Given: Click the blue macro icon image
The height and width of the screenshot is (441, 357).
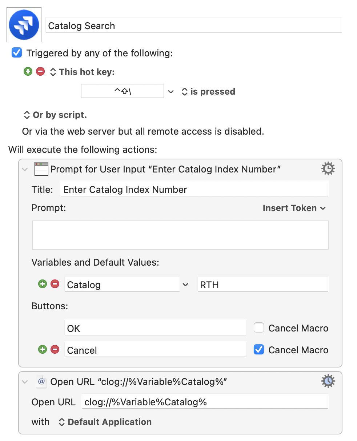Looking at the screenshot, I should pyautogui.click(x=24, y=25).
